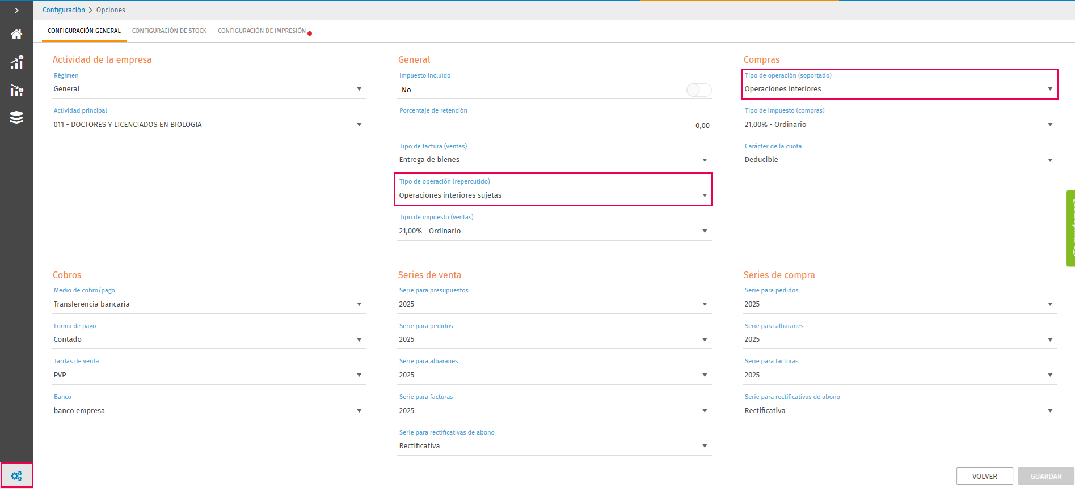Expand Tipo de operación (repercutido) dropdown
The height and width of the screenshot is (489, 1075).
pos(554,195)
